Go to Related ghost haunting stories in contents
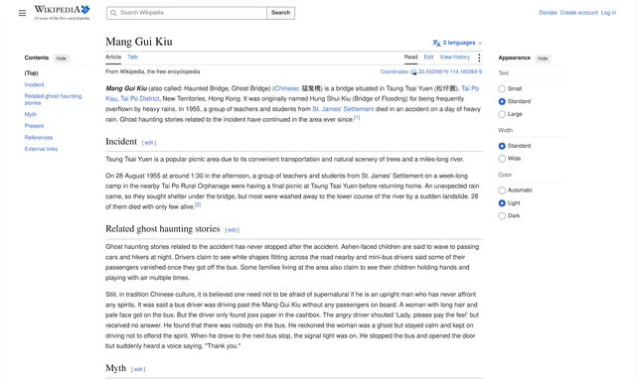The height and width of the screenshot is (381, 636). point(53,99)
